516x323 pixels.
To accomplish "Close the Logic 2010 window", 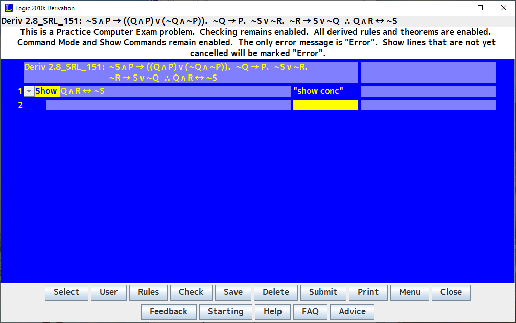I will [x=504, y=8].
